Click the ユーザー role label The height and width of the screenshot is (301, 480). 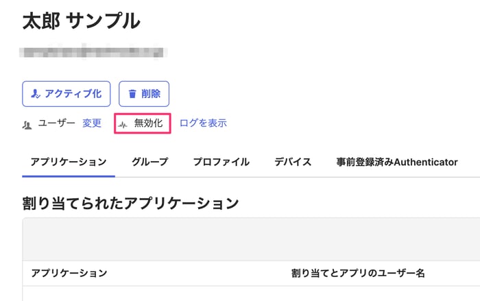point(57,123)
